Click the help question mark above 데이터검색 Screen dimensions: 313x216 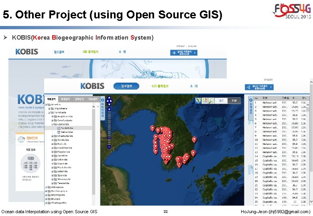tap(103, 100)
